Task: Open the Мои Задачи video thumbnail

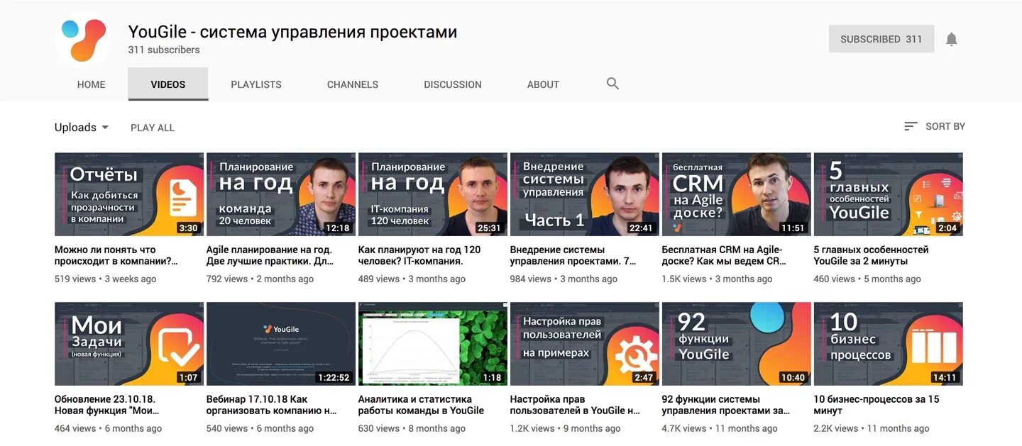Action: [x=129, y=344]
